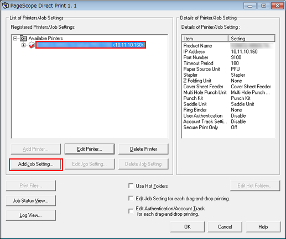The width and height of the screenshot is (286, 239).
Task: Open the Add Job Setting dialog
Action: tap(35, 164)
